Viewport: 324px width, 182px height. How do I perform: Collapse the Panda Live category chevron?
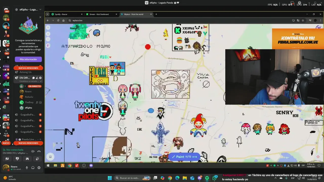click(38, 139)
